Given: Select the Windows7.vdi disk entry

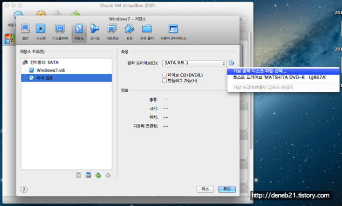Looking at the screenshot, I should point(66,70).
